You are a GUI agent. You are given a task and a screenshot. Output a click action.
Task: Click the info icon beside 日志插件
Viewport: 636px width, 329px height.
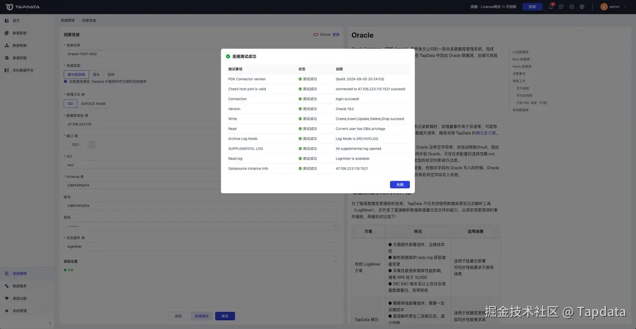click(83, 238)
